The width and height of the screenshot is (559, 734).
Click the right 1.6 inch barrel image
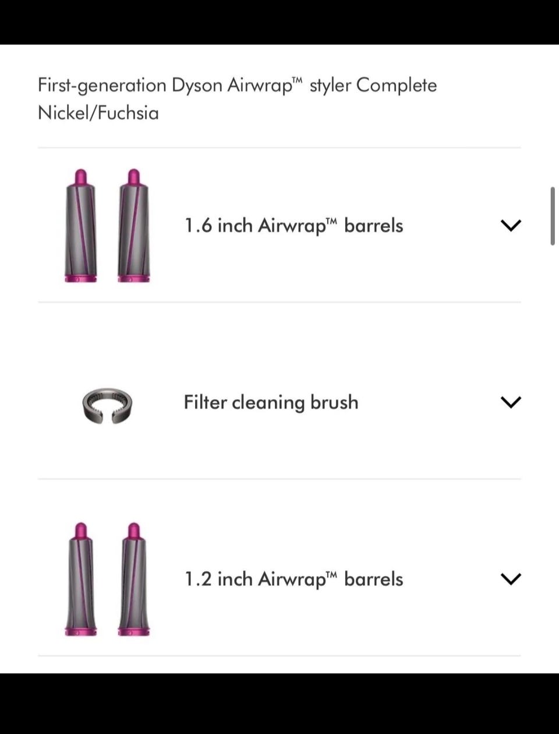click(134, 226)
